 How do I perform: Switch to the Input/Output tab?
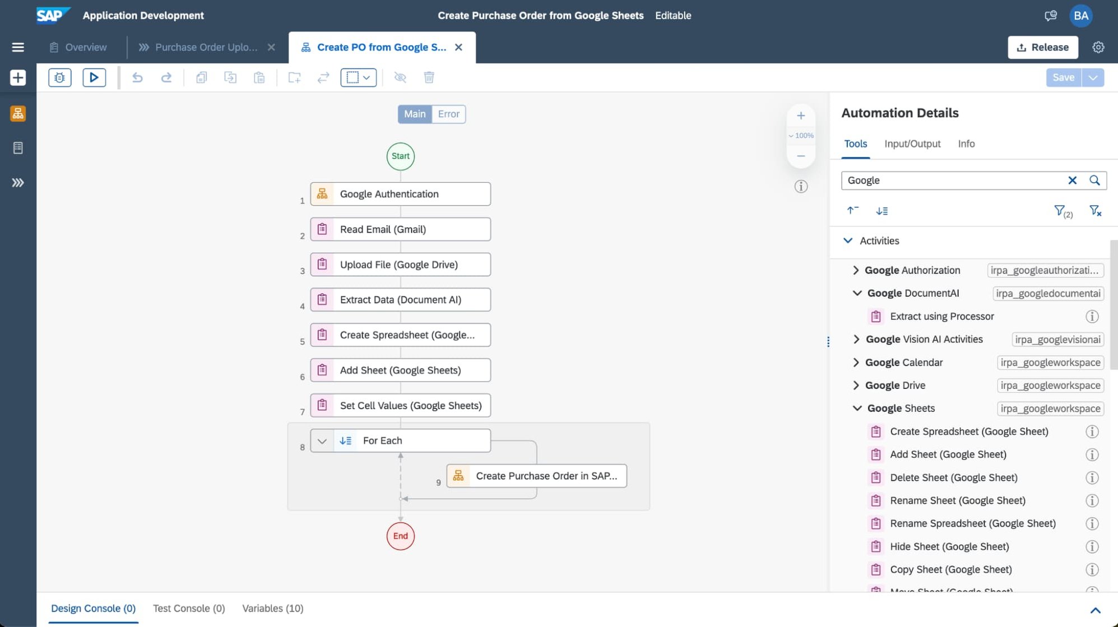[x=912, y=143]
